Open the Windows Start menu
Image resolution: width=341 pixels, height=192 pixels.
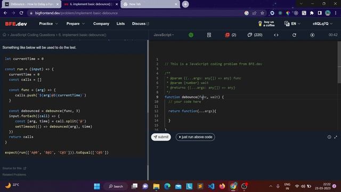[97, 186]
